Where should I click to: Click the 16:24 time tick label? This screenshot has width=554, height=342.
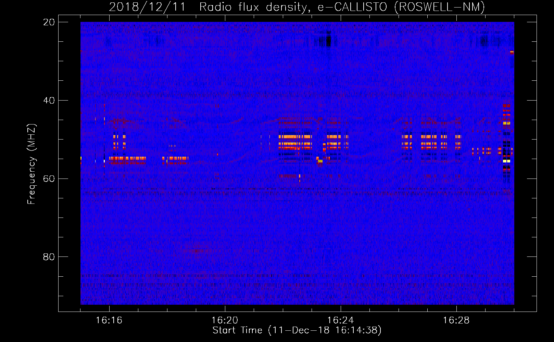[x=340, y=320]
